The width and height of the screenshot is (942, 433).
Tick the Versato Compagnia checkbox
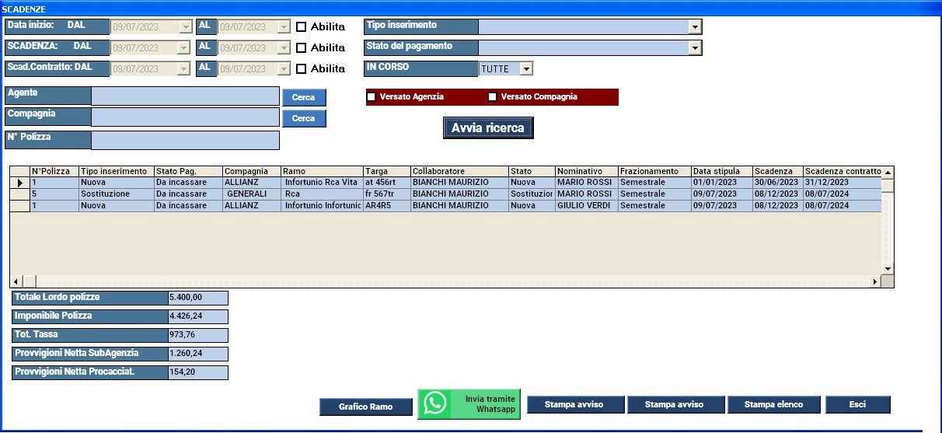point(492,97)
